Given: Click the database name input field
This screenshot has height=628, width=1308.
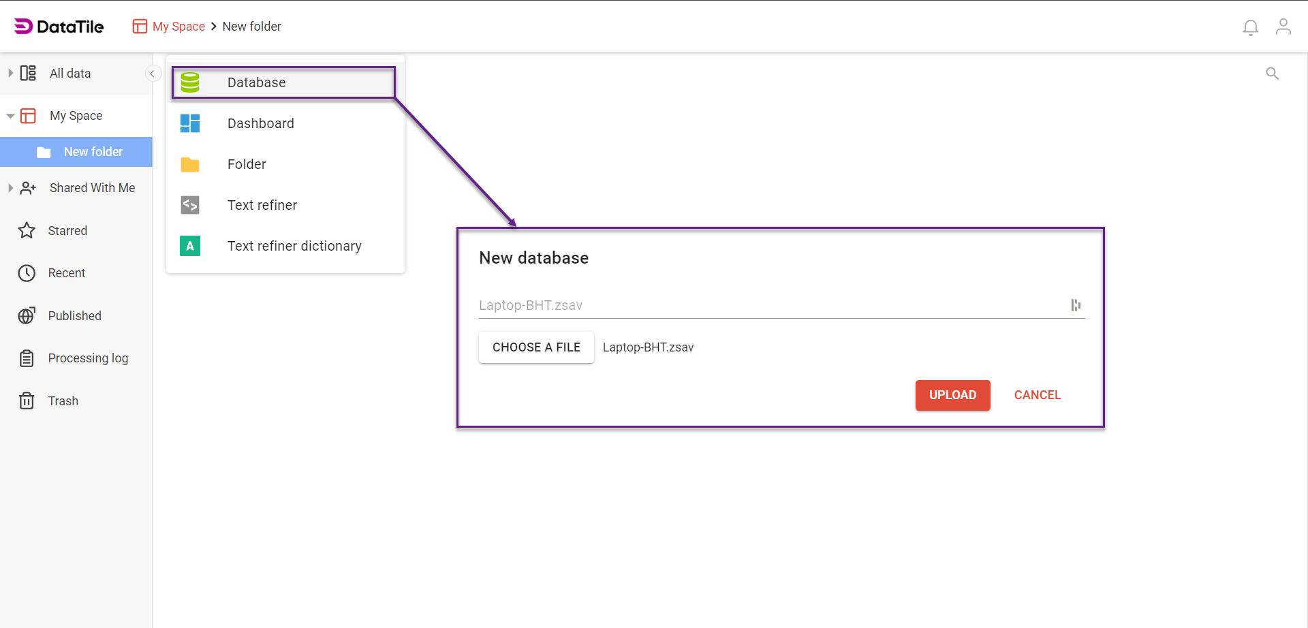Looking at the screenshot, I should pos(749,304).
